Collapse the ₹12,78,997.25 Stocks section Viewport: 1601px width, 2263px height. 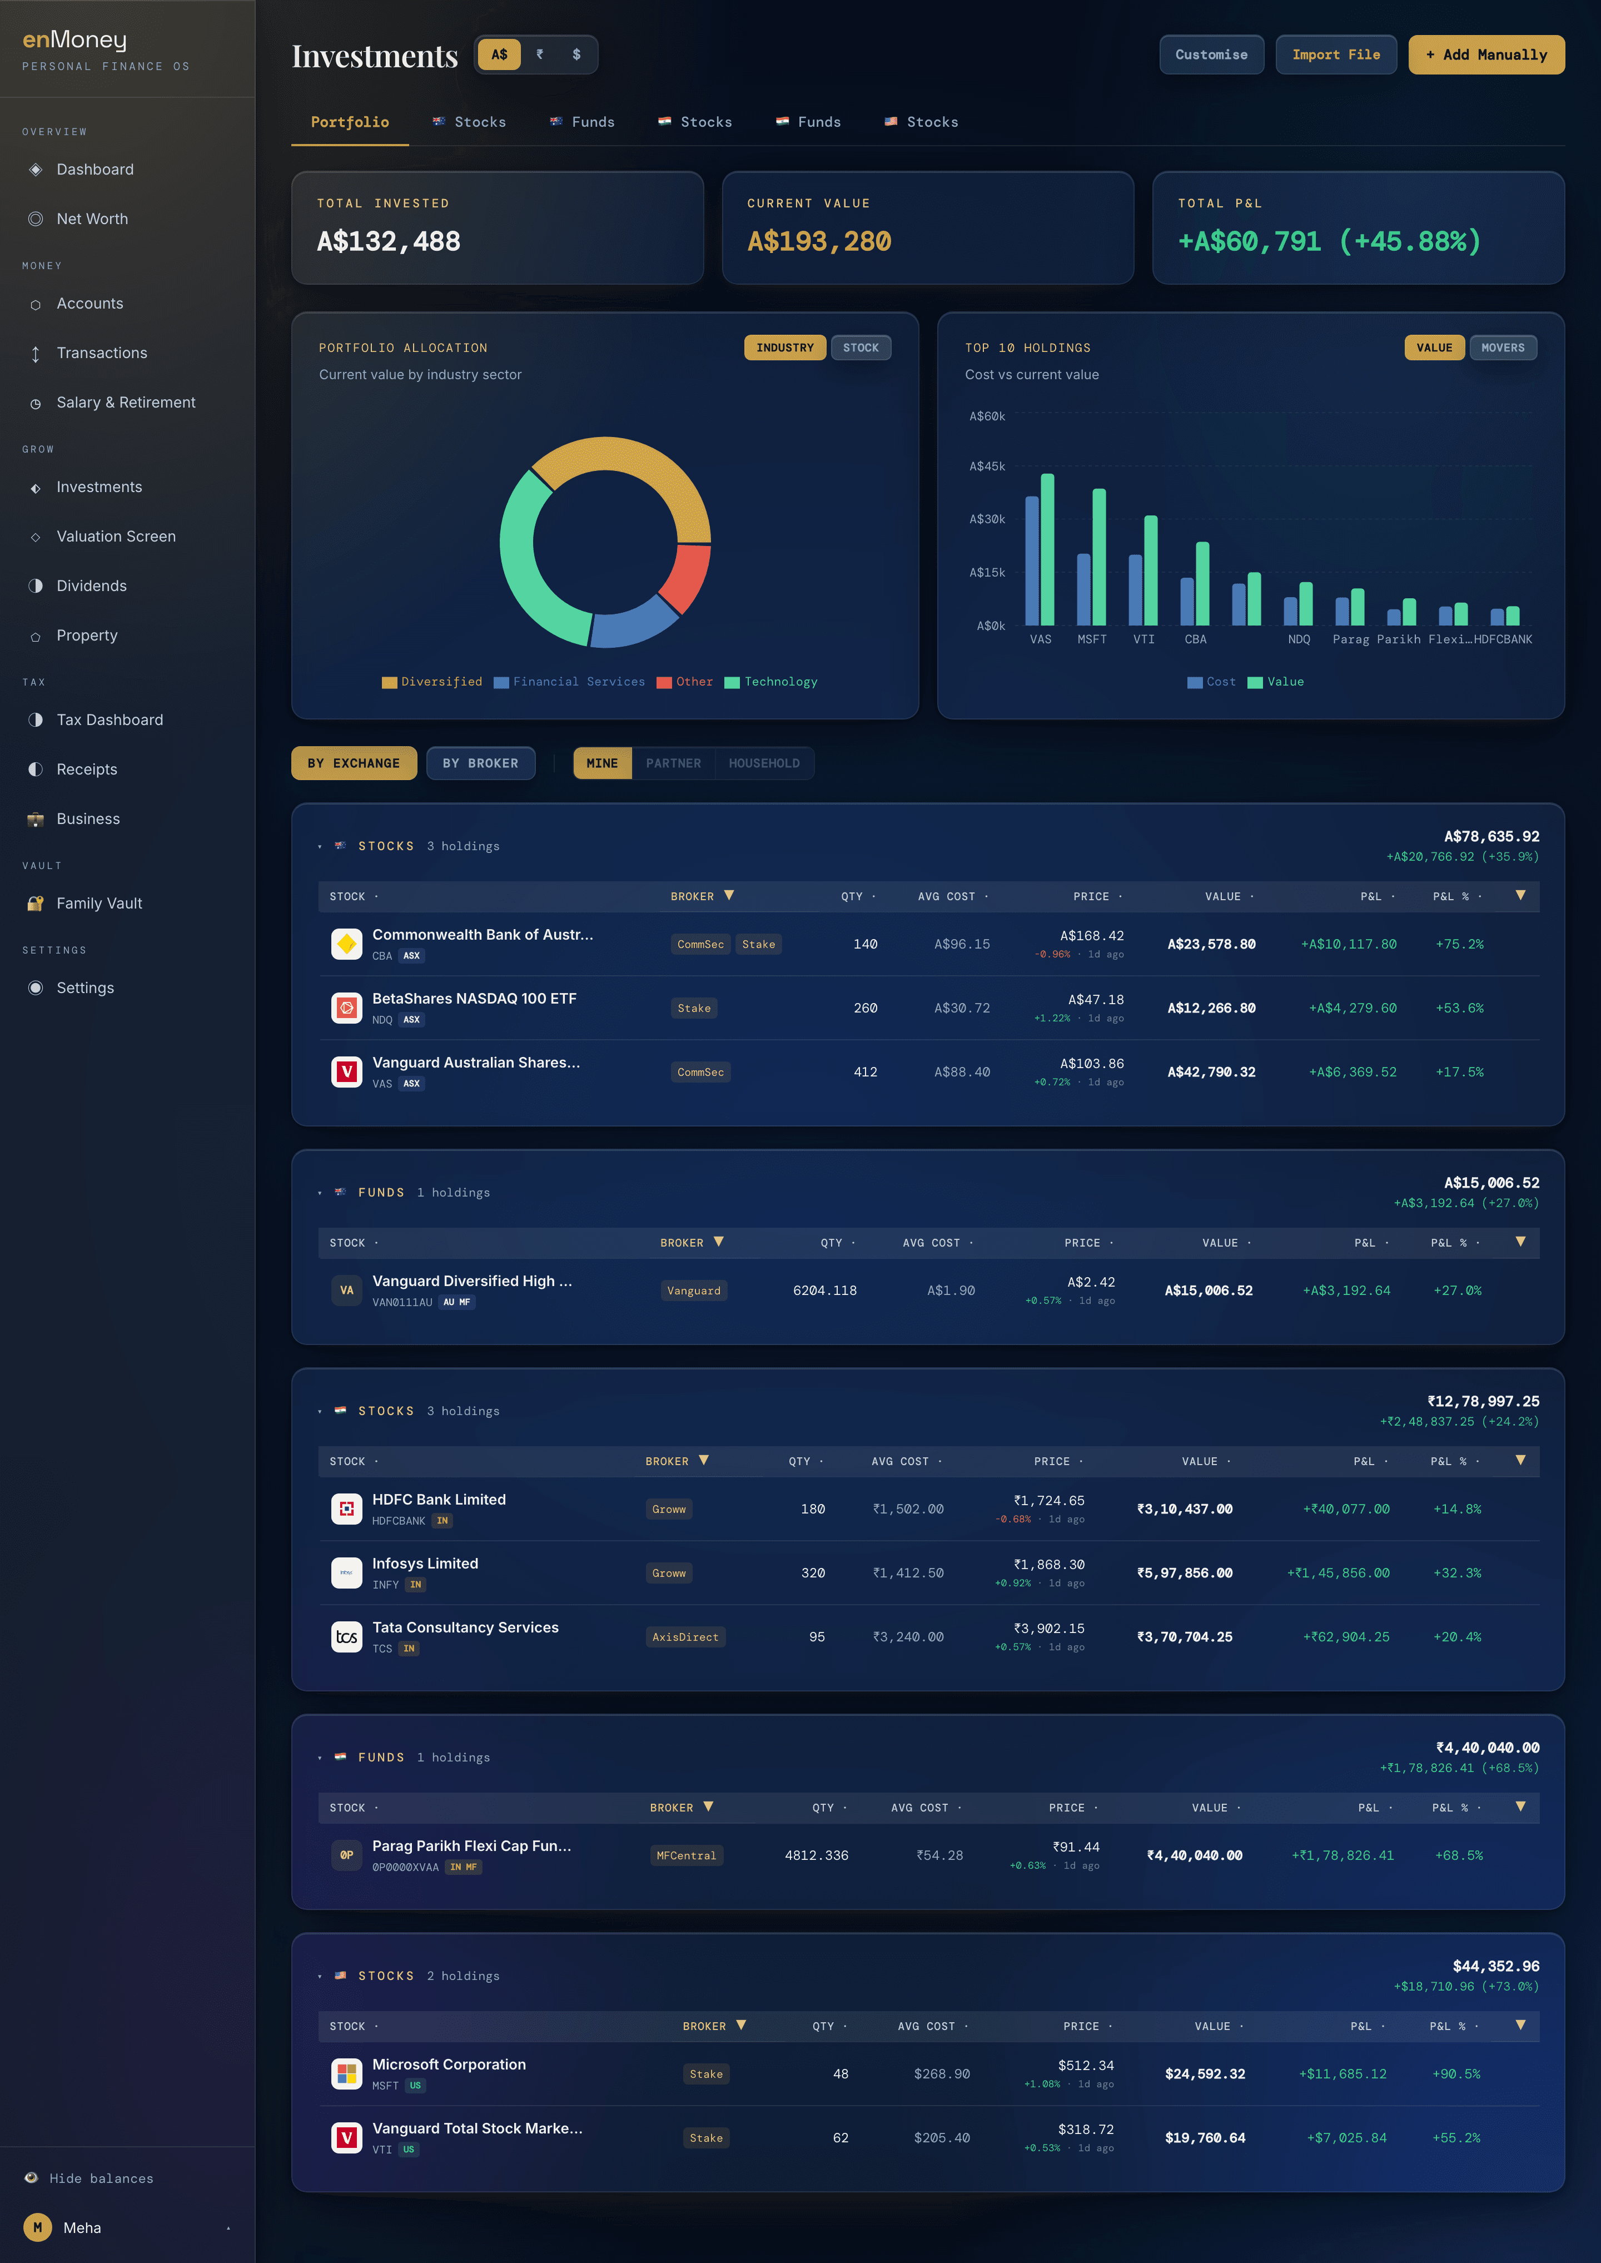coord(320,1411)
